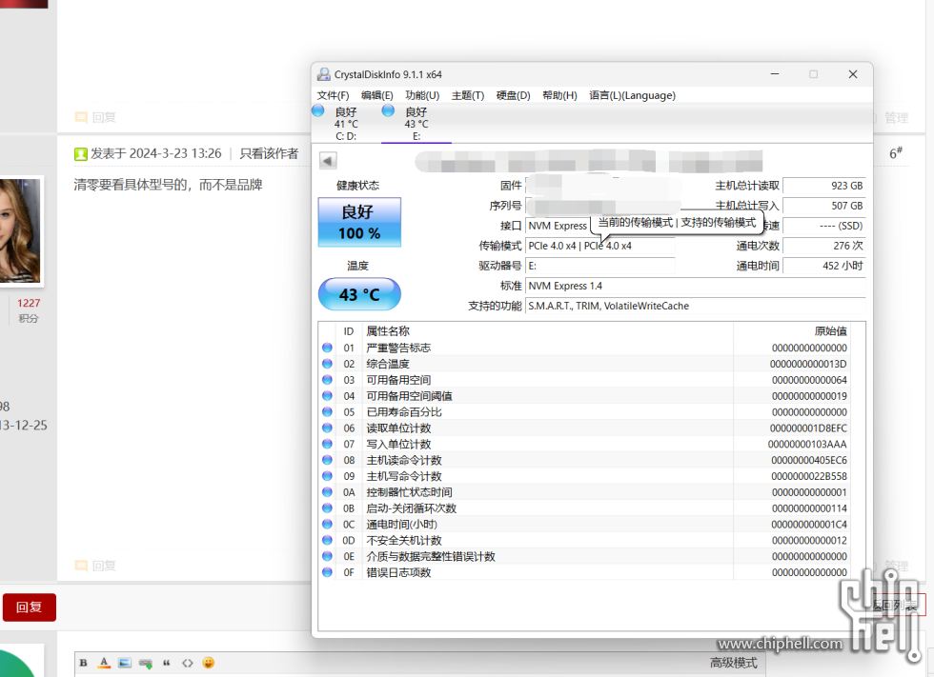Click the 6# floor number link

coord(895,153)
